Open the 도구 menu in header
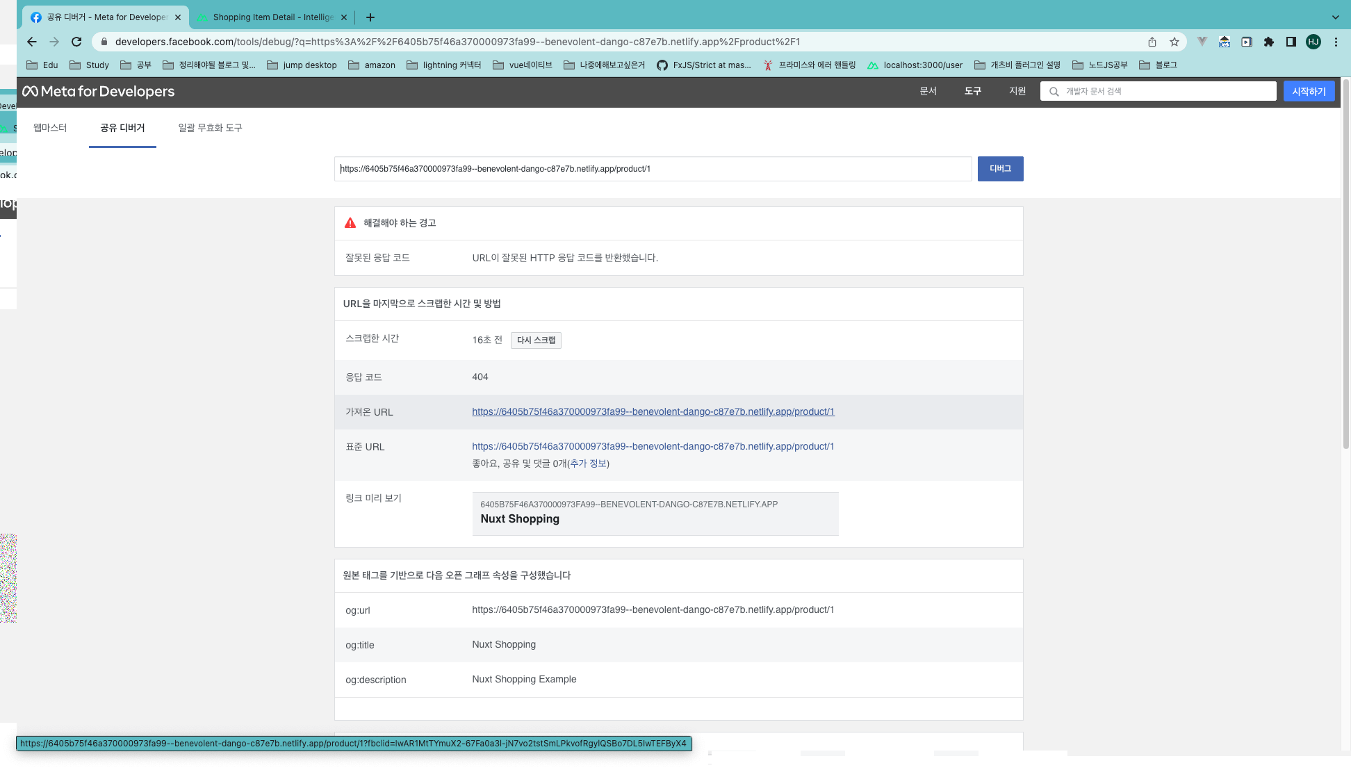 pos(973,91)
